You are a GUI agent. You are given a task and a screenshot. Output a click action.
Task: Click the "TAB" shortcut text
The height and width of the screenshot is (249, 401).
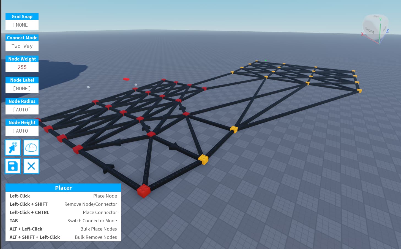[x=14, y=221]
